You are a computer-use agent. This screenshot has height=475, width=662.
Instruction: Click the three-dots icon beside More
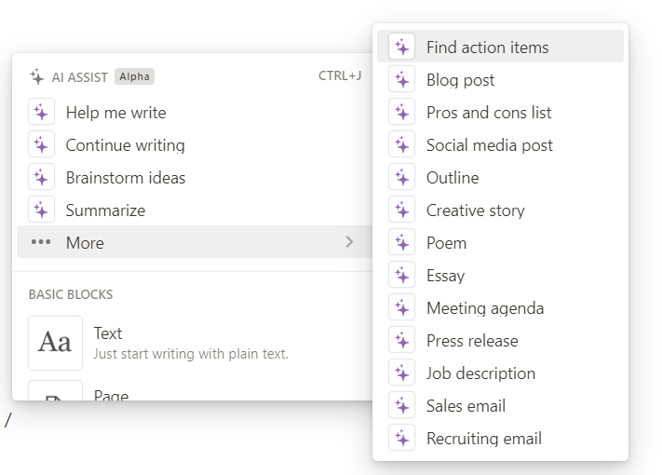coord(41,242)
